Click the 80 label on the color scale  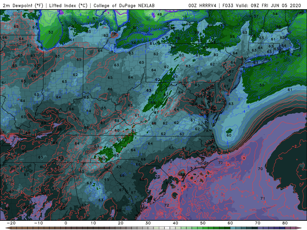pos(285,223)
